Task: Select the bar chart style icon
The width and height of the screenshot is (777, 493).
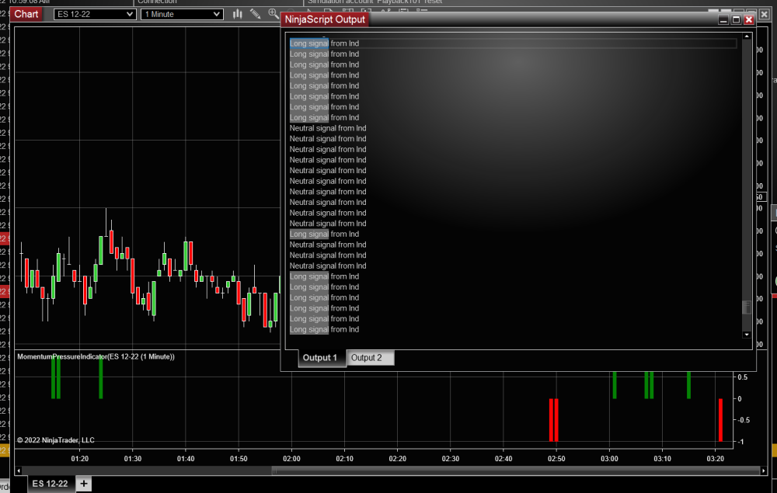Action: [237, 14]
